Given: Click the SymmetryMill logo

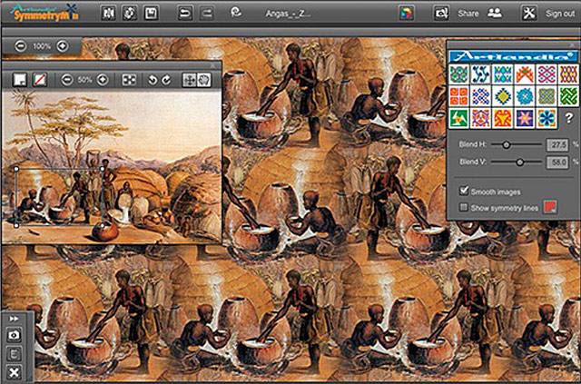Looking at the screenshot, I should [x=44, y=13].
